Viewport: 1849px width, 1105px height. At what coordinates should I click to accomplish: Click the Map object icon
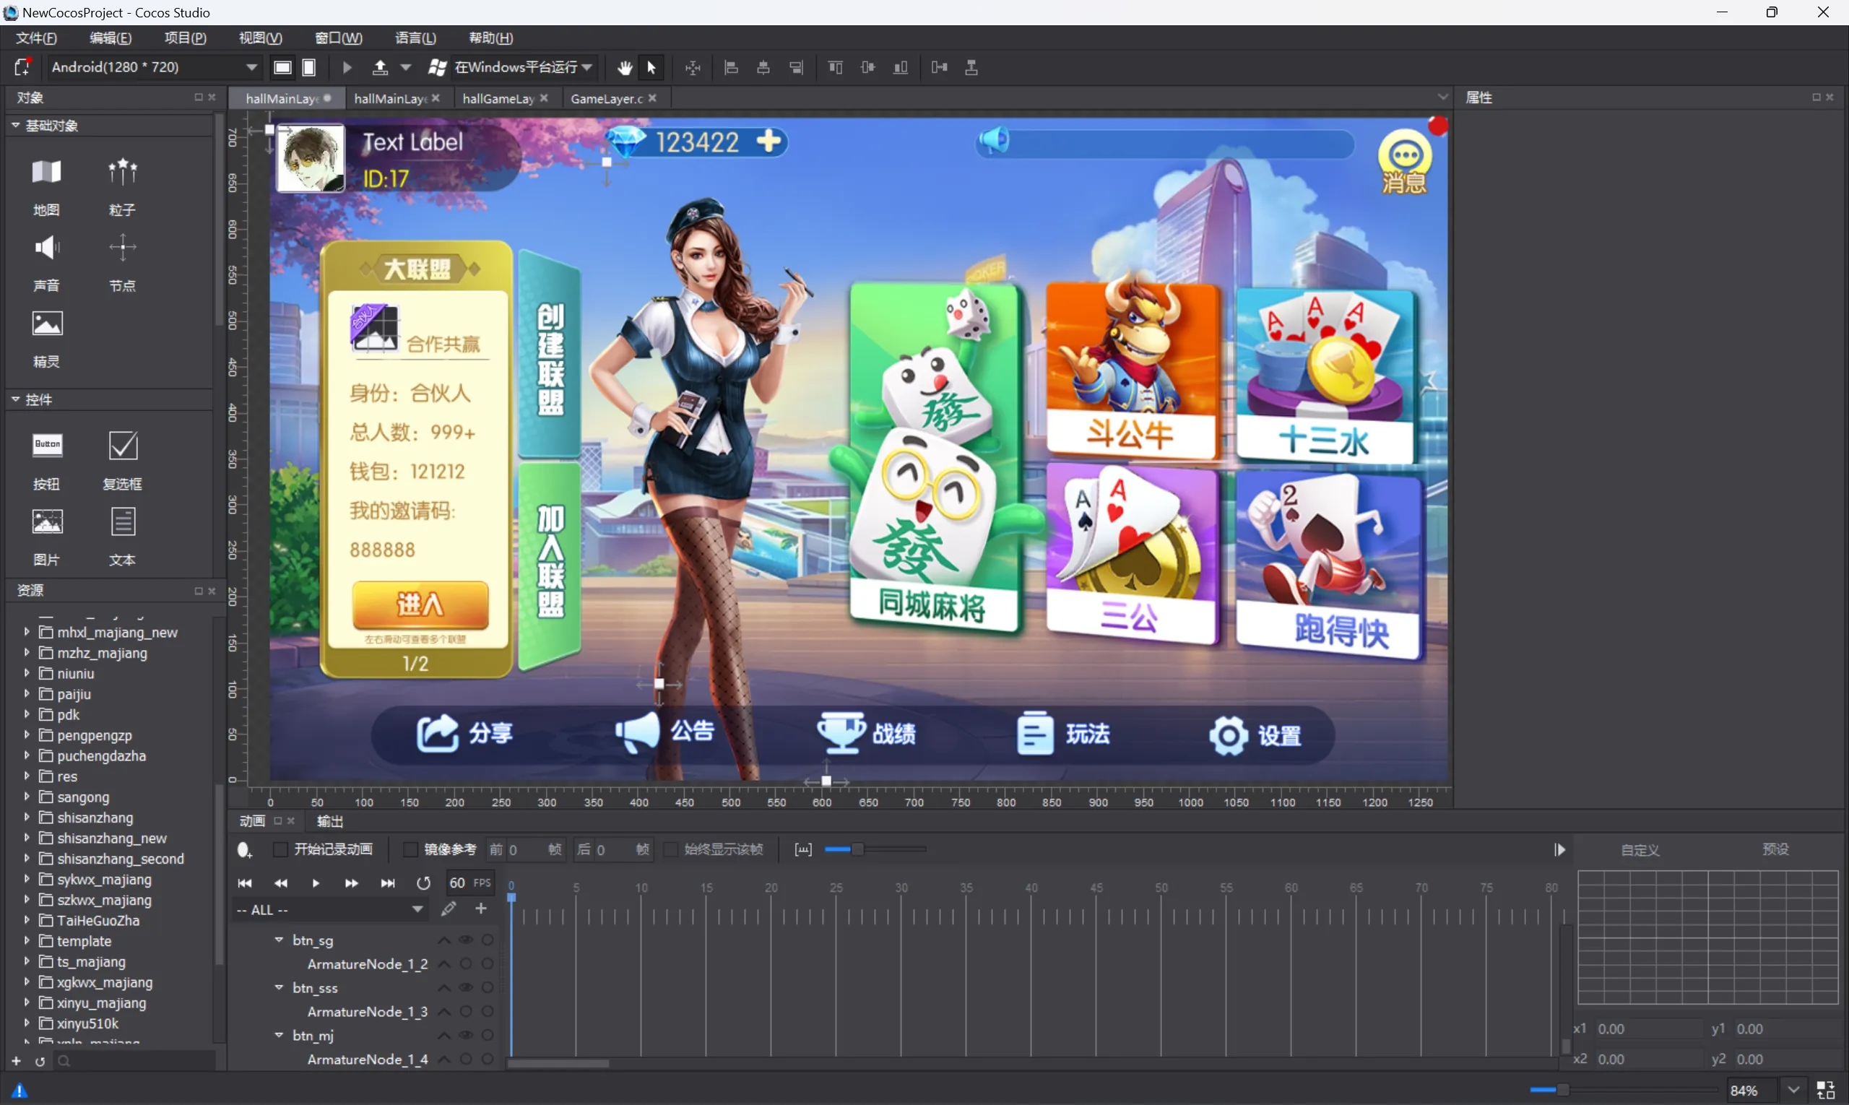coord(46,173)
